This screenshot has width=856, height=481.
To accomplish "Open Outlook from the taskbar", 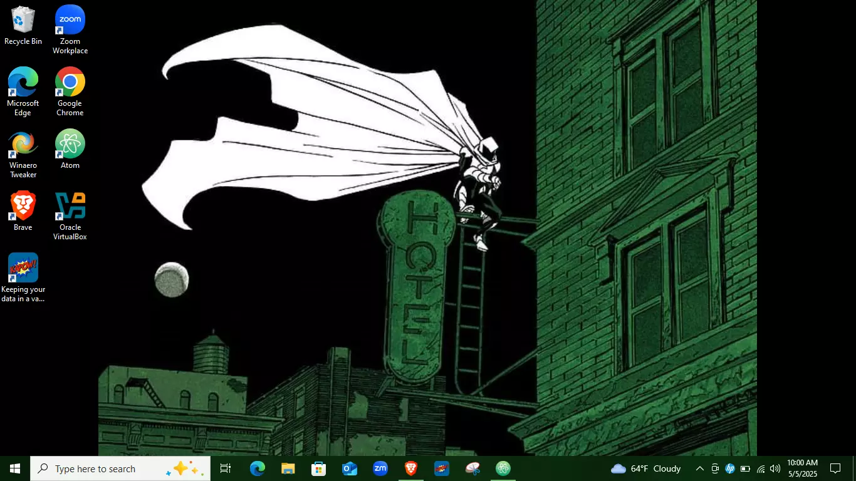I will click(x=350, y=468).
